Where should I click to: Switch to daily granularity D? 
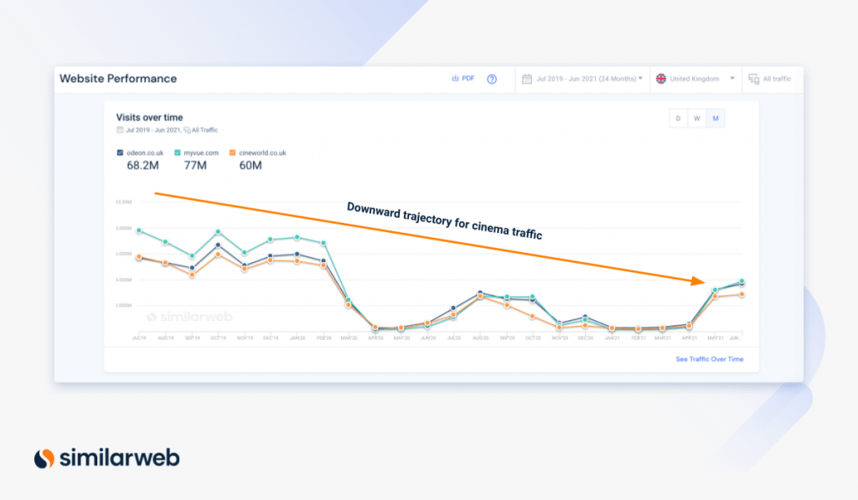678,118
